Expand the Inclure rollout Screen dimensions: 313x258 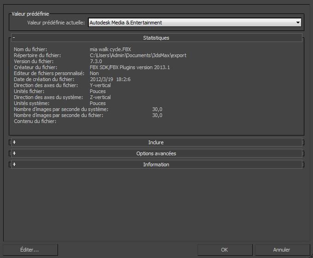(x=156, y=142)
